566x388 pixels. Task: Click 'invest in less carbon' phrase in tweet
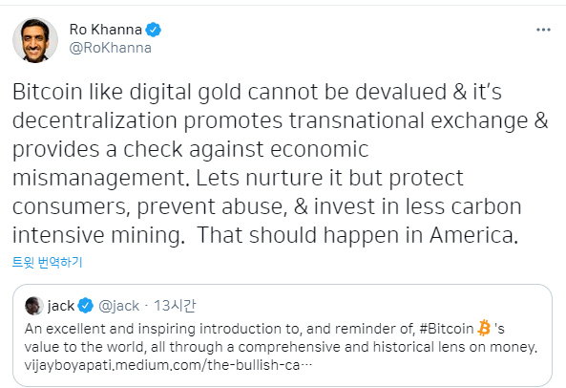pos(418,206)
